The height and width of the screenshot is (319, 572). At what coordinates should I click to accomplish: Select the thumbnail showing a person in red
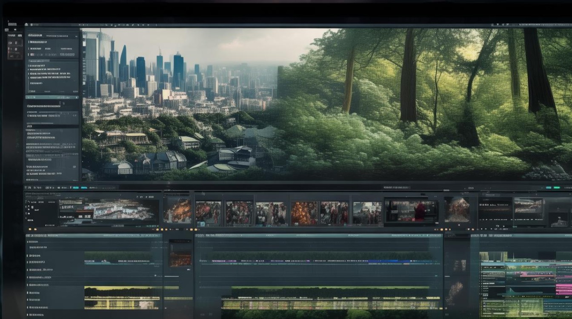pos(411,211)
